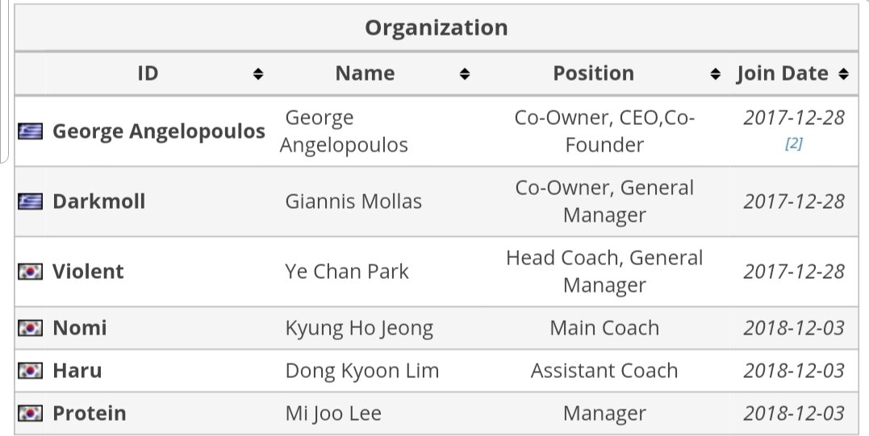The image size is (869, 436).
Task: Click the South Korean flag beside Violent
Action: pos(30,272)
